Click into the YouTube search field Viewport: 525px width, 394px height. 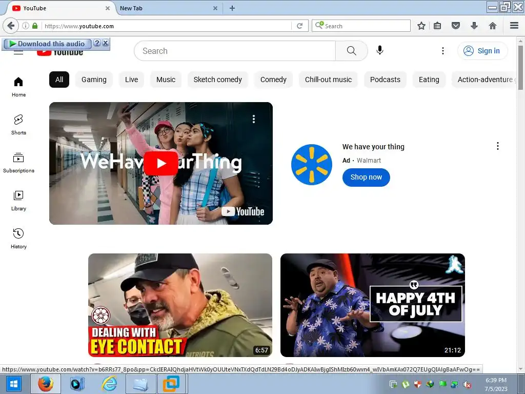point(235,51)
